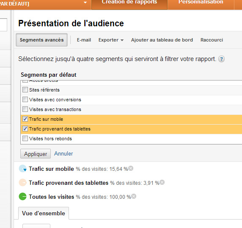Click the green Toutes les visites icon
The image size is (242, 228).
pos(23,196)
